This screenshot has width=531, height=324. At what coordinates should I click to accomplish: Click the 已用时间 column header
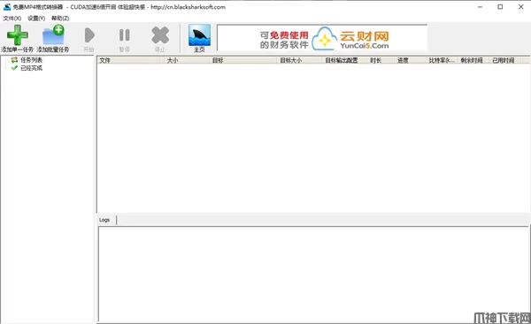(x=505, y=61)
